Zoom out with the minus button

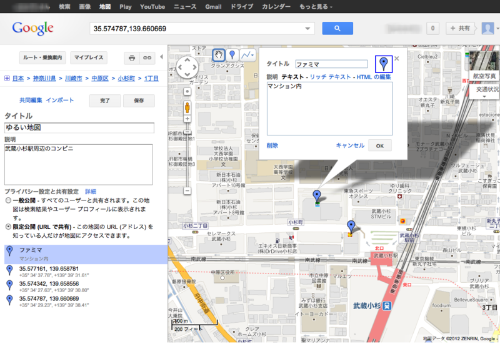pyautogui.click(x=187, y=191)
